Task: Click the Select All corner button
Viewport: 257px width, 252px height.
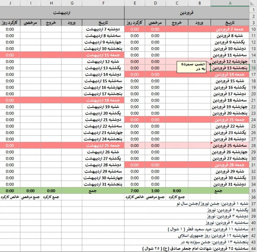Action: [x=253, y=3]
